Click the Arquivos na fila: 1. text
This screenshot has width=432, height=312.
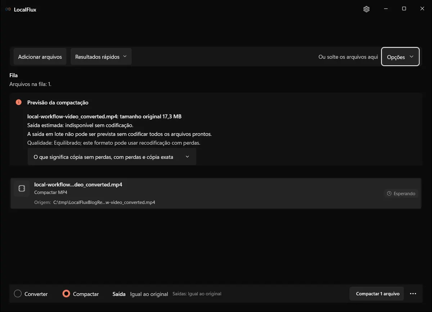(30, 84)
